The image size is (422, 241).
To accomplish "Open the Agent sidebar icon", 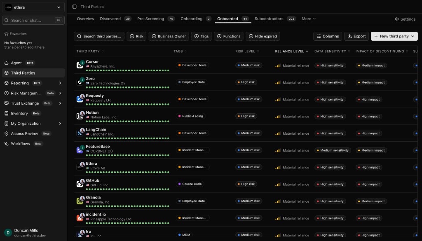I will [x=7, y=63].
